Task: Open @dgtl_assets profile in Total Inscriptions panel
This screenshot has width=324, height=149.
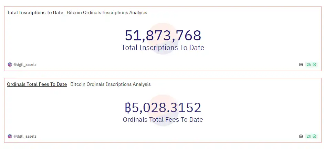Action: coord(25,64)
